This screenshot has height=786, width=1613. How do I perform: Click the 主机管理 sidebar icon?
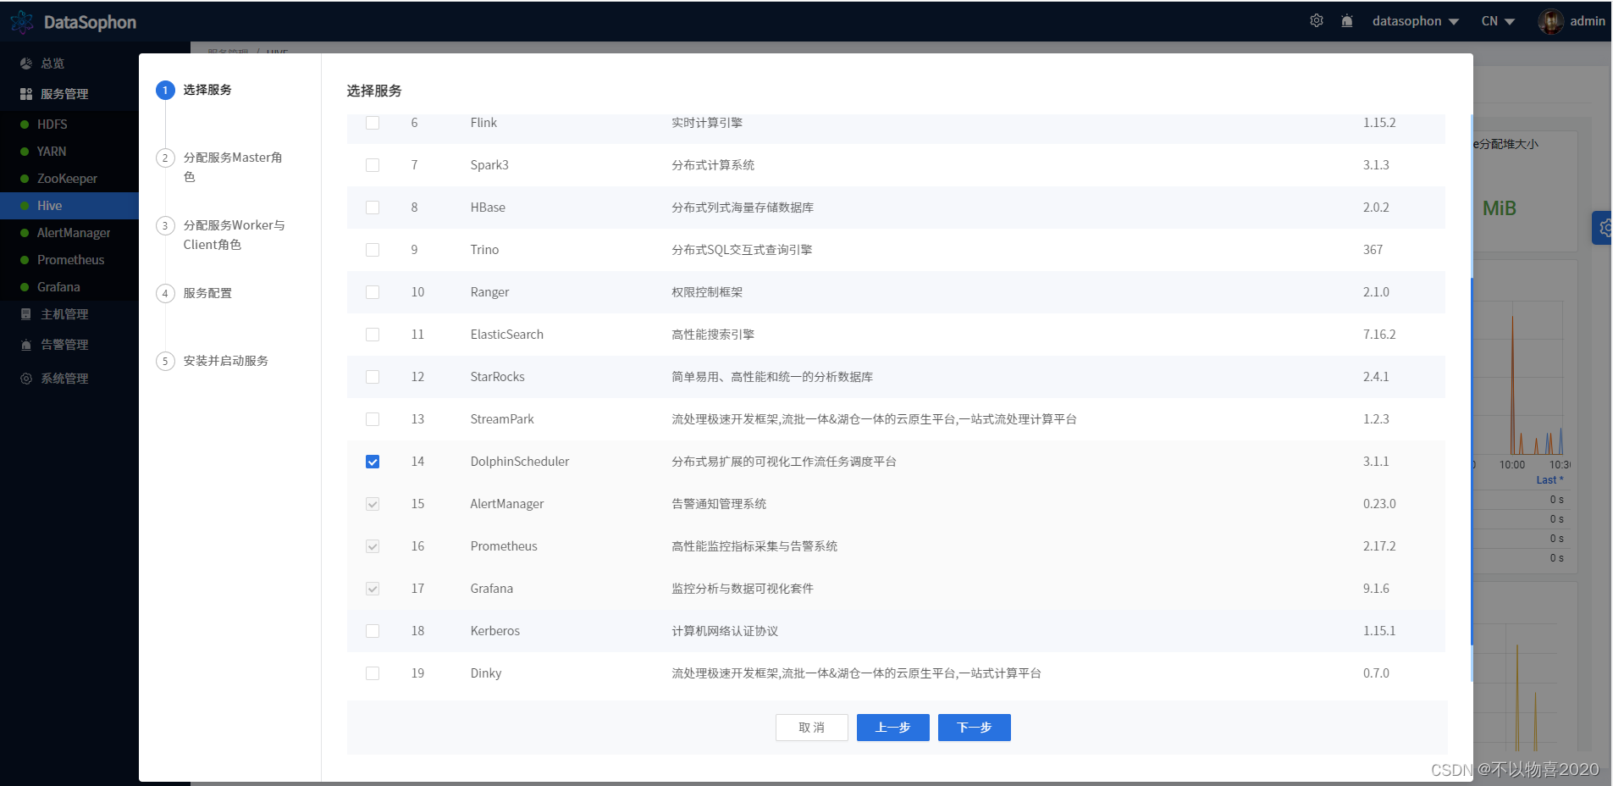point(26,314)
